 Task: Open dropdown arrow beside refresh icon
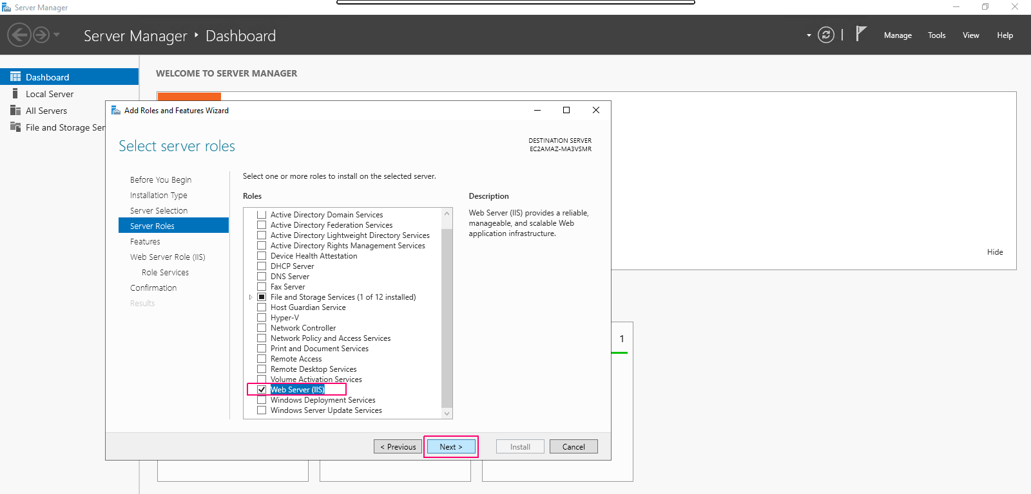[x=809, y=35]
